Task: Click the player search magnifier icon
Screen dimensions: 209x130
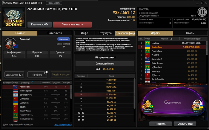Action: [x=171, y=39]
